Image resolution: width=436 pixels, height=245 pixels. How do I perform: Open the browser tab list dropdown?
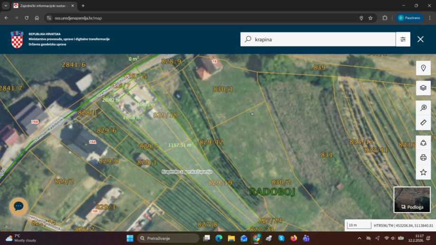pos(6,6)
